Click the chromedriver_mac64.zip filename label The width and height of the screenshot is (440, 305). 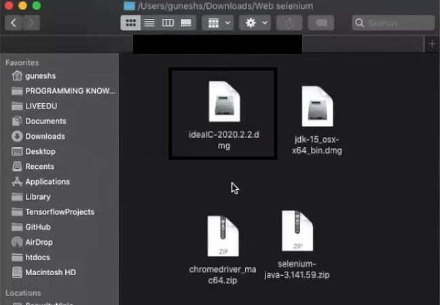223,274
